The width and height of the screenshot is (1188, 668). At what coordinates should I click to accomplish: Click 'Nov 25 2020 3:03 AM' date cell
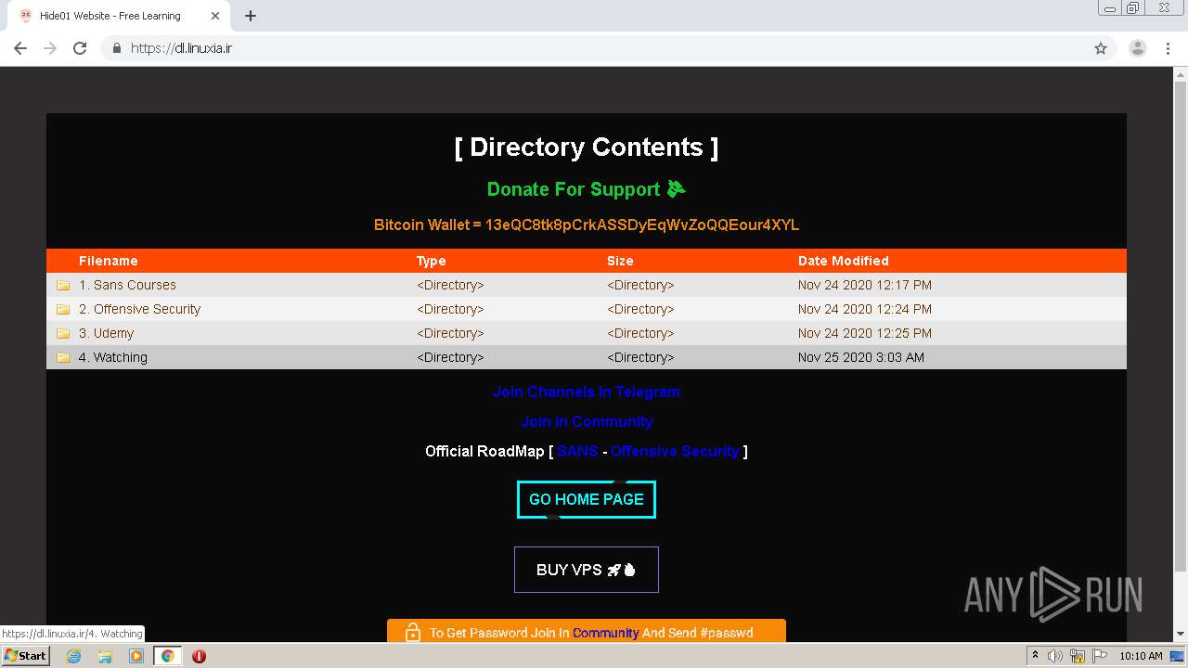(x=860, y=357)
